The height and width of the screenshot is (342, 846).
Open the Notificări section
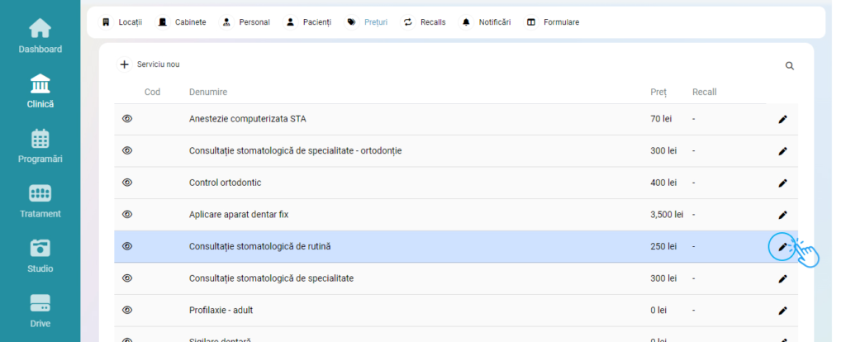coord(486,22)
